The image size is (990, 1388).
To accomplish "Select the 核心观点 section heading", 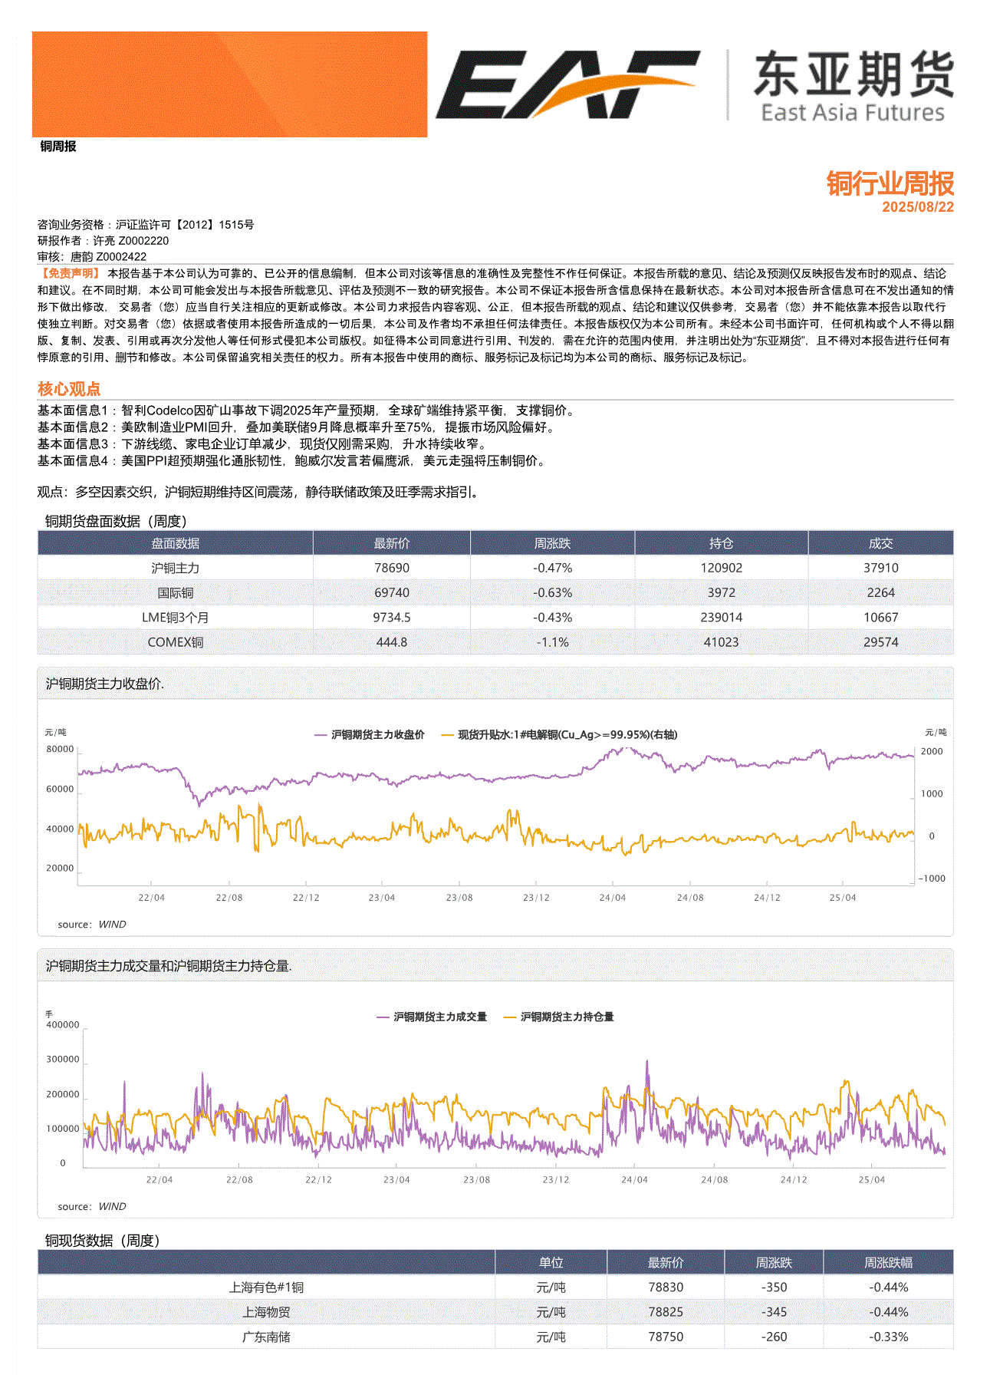I will coord(69,388).
